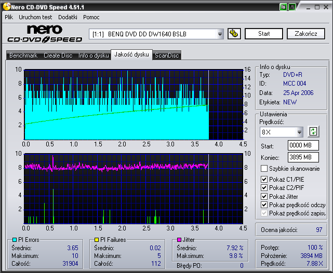Click the magenta Jitter color swatch
This screenshot has height=273, width=333.
[179, 240]
